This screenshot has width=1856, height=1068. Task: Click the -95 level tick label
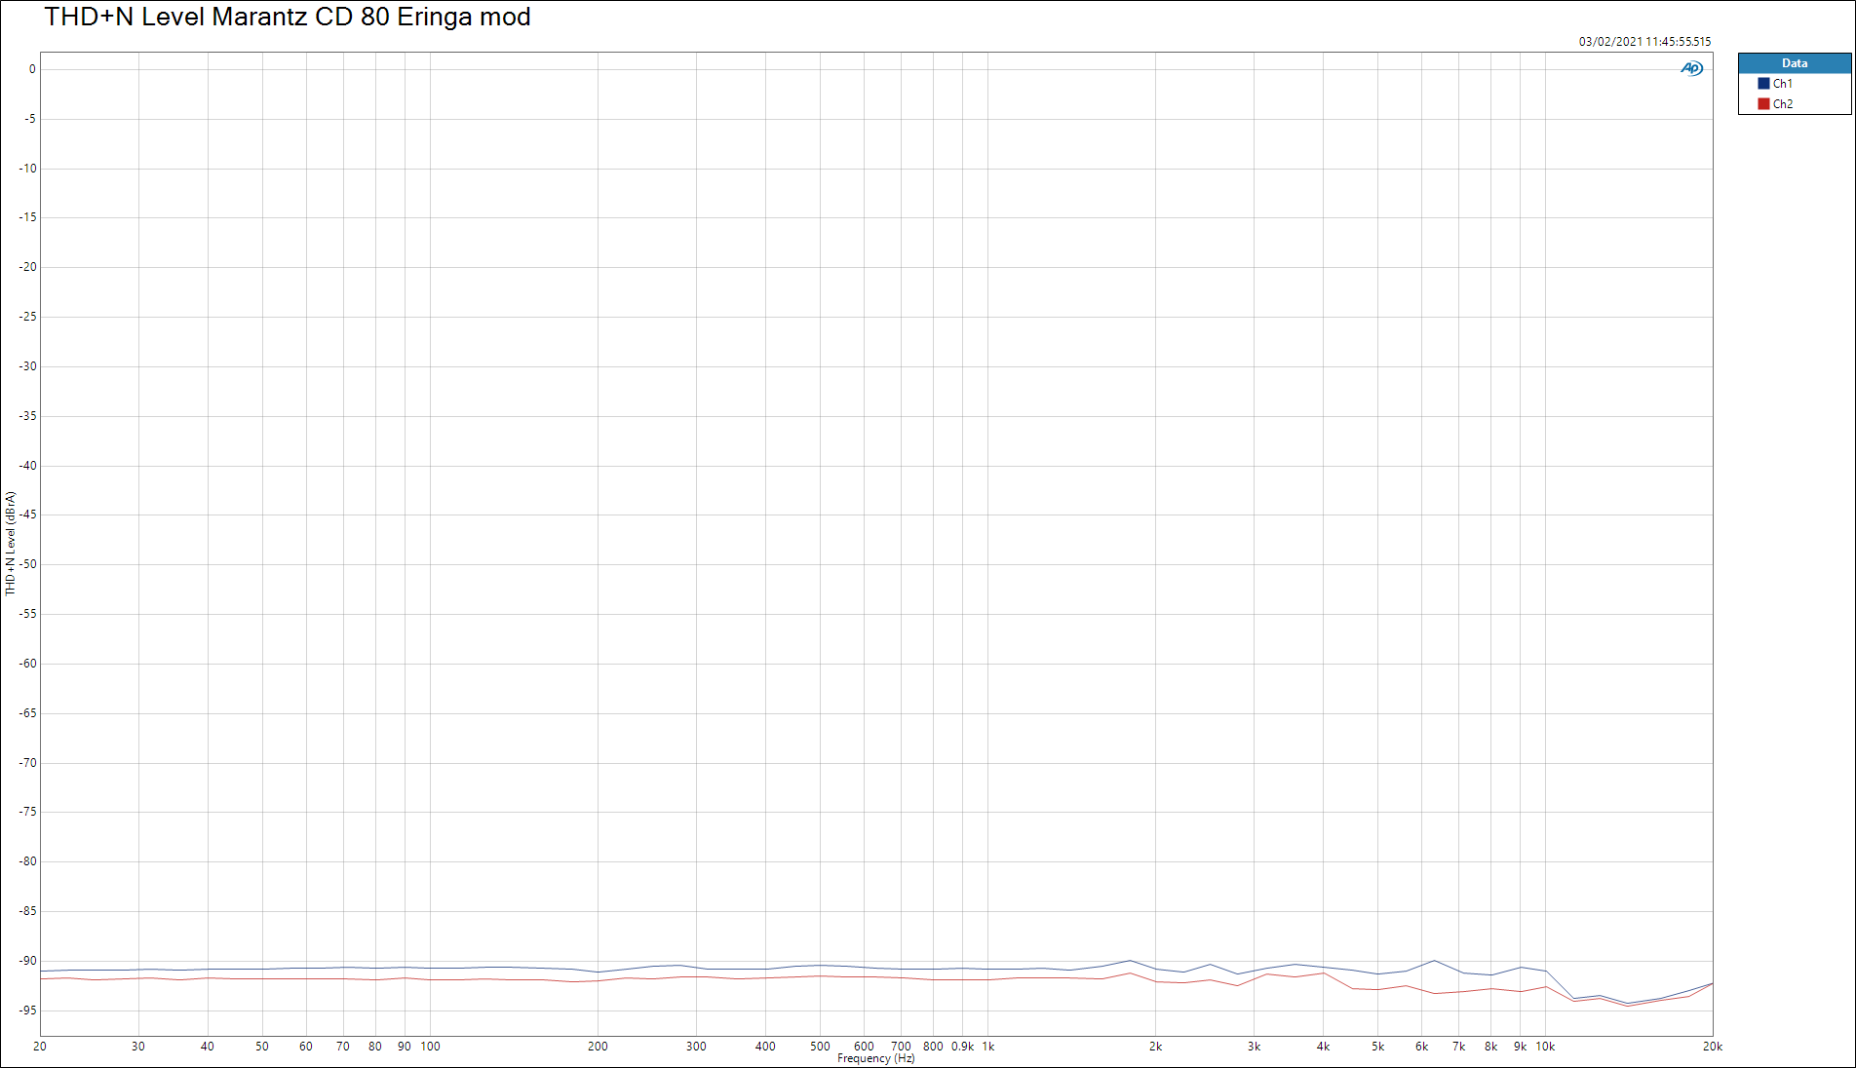point(28,1011)
